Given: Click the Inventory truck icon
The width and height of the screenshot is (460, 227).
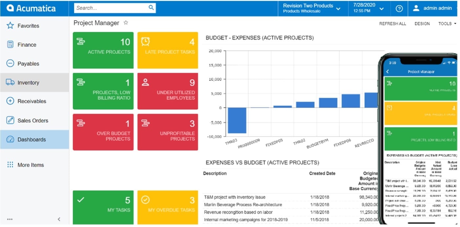Looking at the screenshot, I should pos(10,82).
